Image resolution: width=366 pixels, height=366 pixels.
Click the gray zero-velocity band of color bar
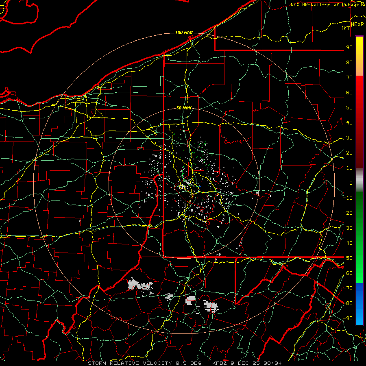pyautogui.click(x=359, y=180)
